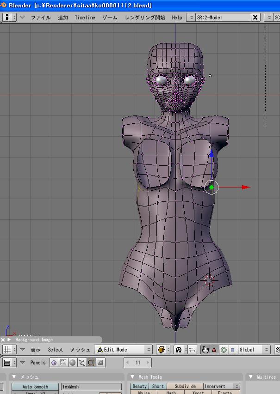Click the Subdivide button
Image resolution: width=280 pixels, height=394 pixels.
(x=185, y=386)
